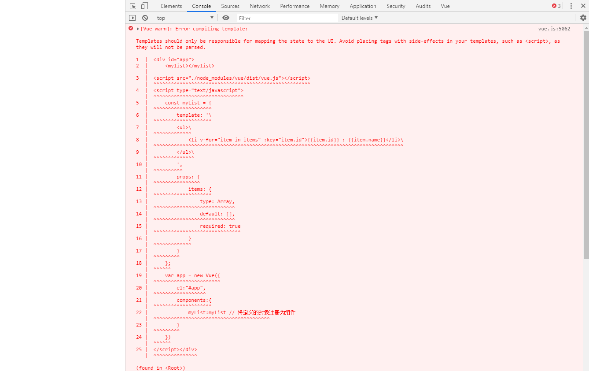Click the '[Vue warn]: Error compiling template:' text
This screenshot has width=589, height=371.
click(x=194, y=29)
